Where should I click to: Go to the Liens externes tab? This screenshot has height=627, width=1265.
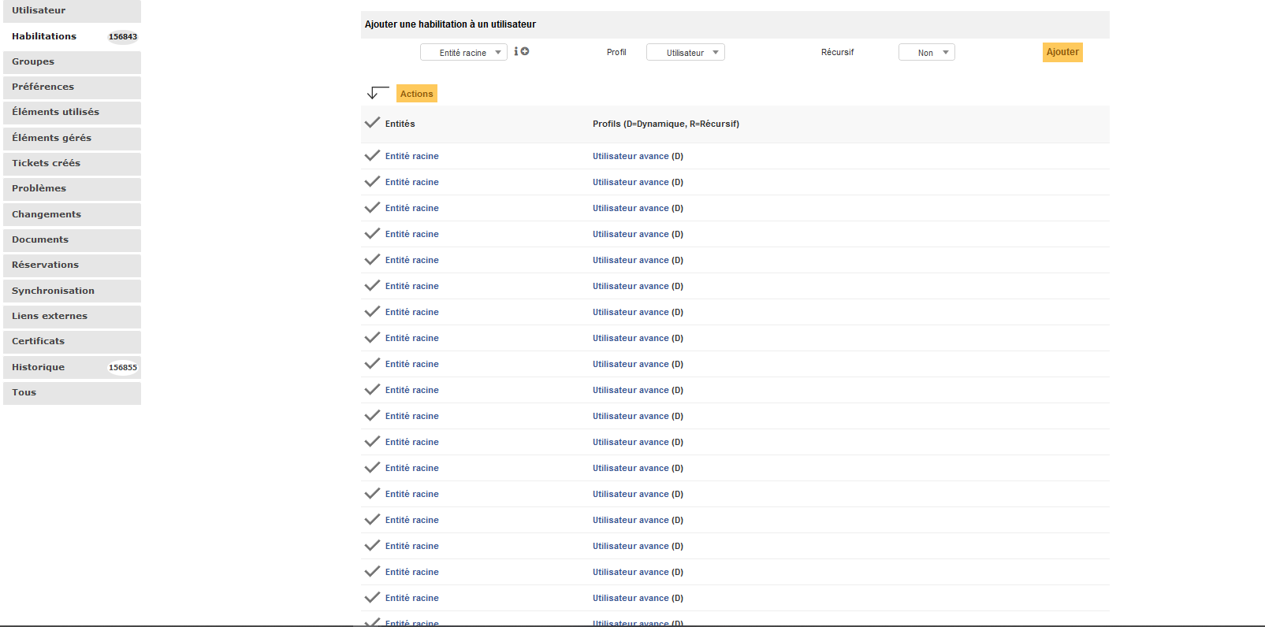pyautogui.click(x=72, y=316)
